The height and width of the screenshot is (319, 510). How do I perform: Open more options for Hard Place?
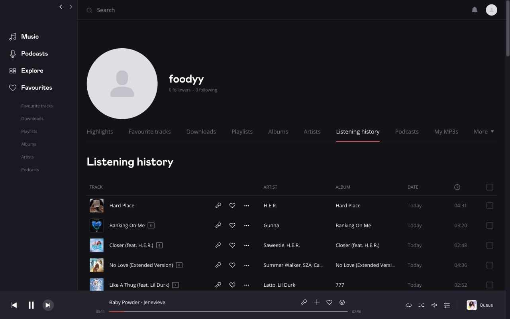[247, 205]
